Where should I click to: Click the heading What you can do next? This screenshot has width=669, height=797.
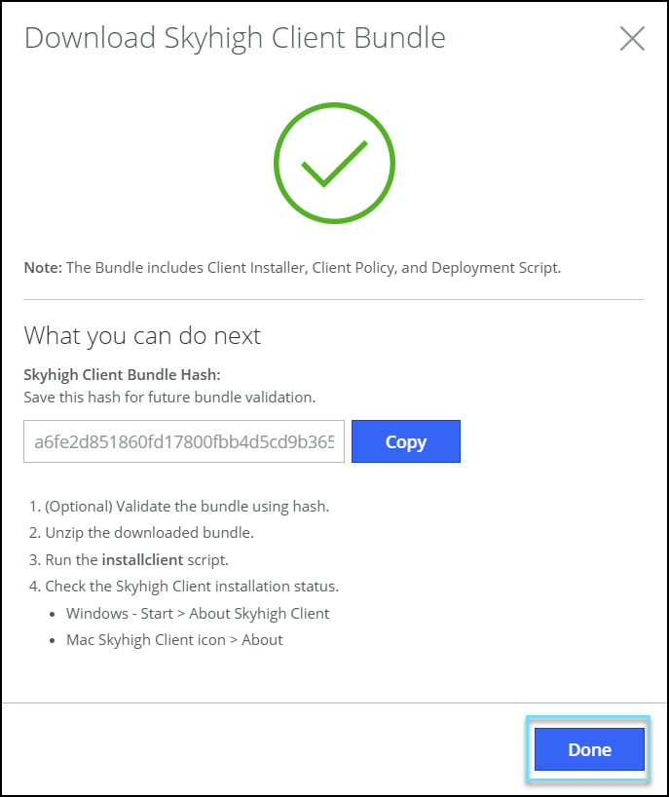tap(141, 335)
